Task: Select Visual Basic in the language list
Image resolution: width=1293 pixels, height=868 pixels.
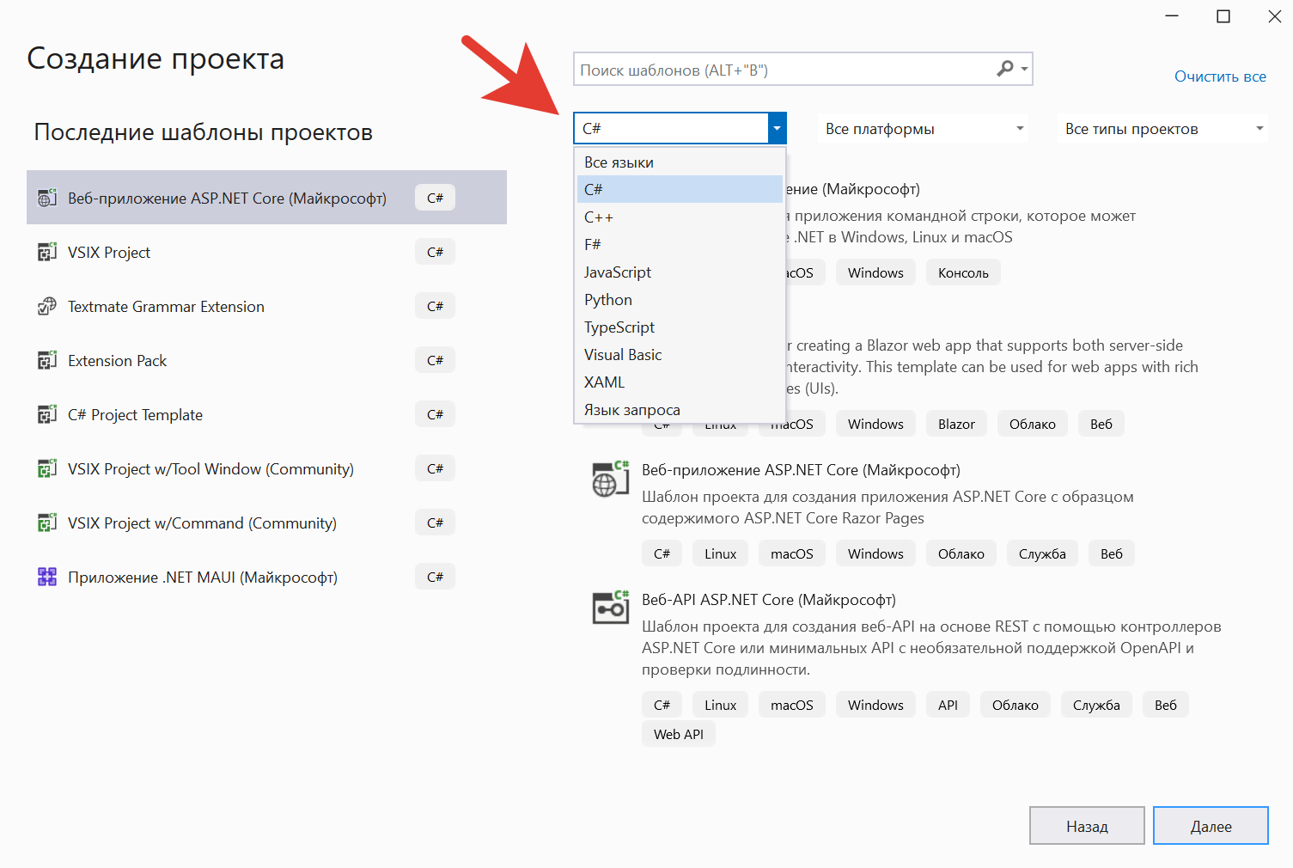Action: (x=680, y=354)
